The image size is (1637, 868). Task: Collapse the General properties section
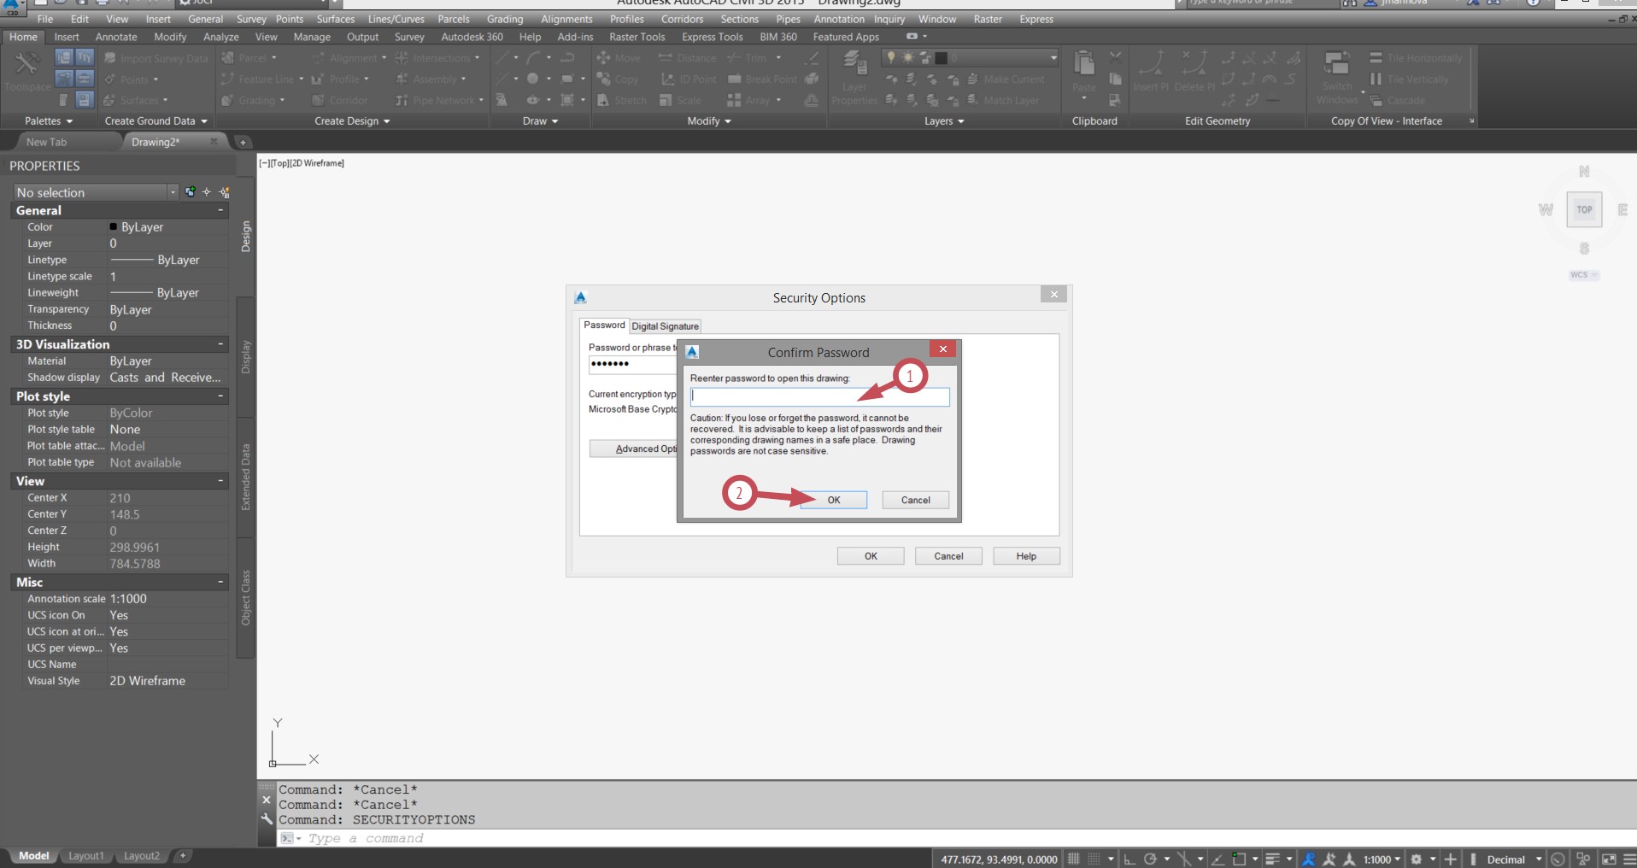tap(220, 210)
